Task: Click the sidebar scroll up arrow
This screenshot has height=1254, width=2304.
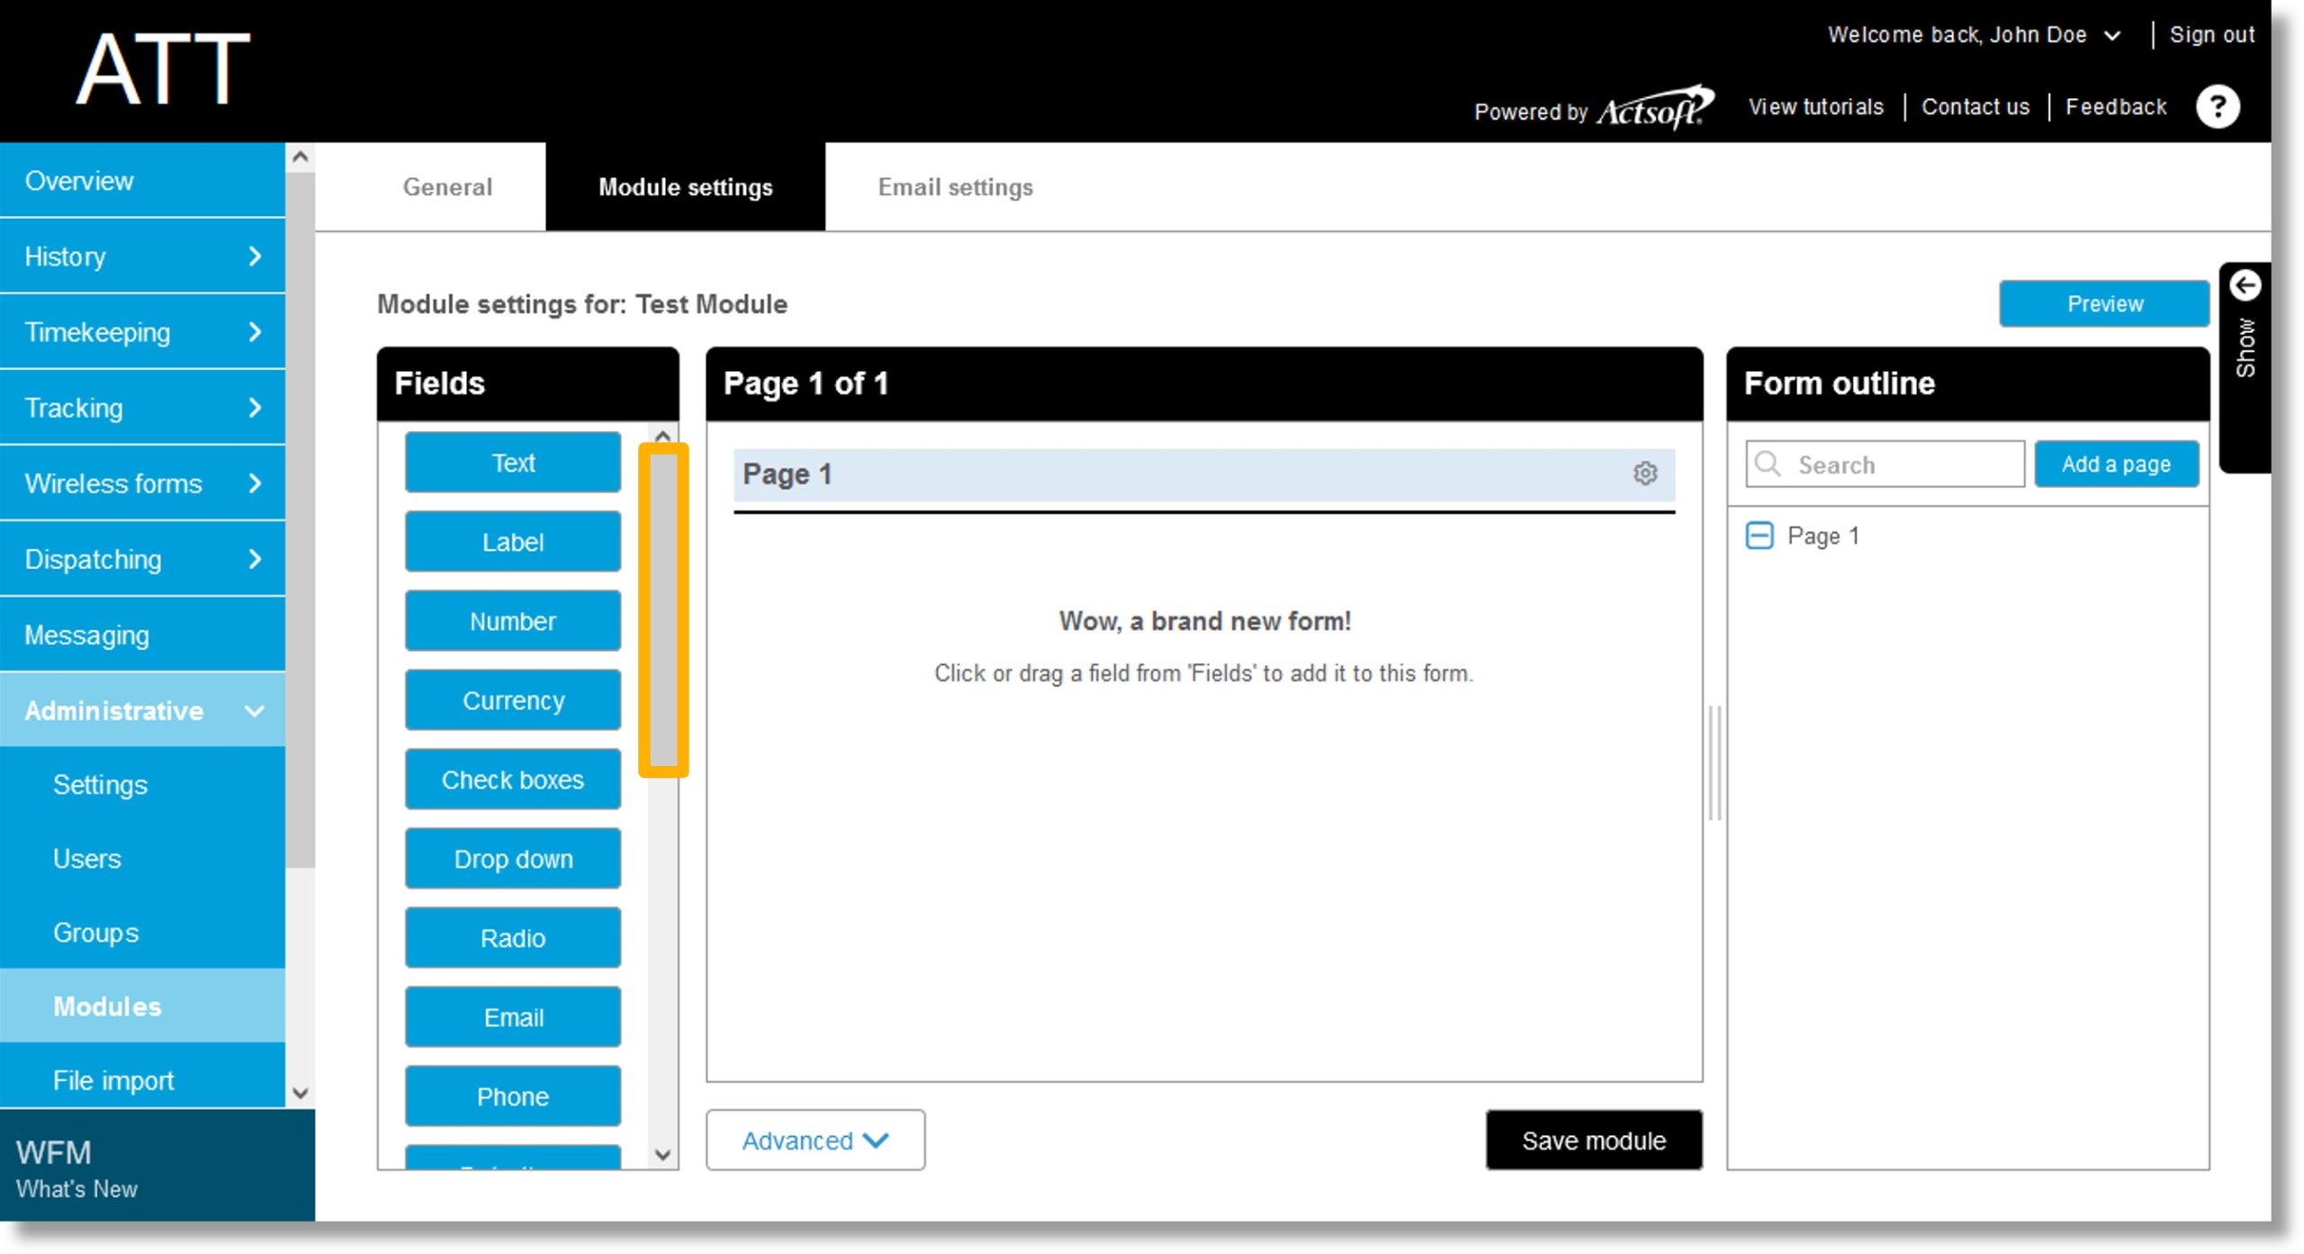Action: (x=301, y=157)
